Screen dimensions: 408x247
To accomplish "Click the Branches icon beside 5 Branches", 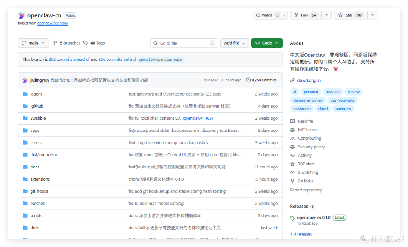I will [55, 43].
